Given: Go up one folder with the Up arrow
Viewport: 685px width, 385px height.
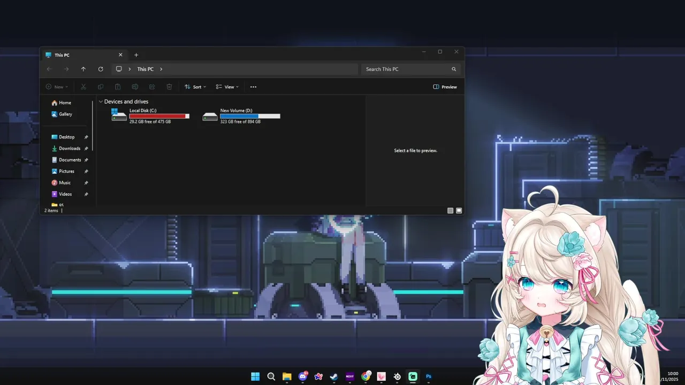Looking at the screenshot, I should point(83,69).
